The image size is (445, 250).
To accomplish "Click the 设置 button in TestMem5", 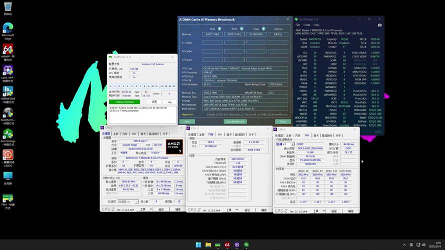I will tap(154, 102).
